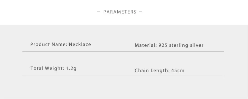This screenshot has width=248, height=99.
Task: Select the 45cm chain length value
Action: coord(178,70)
